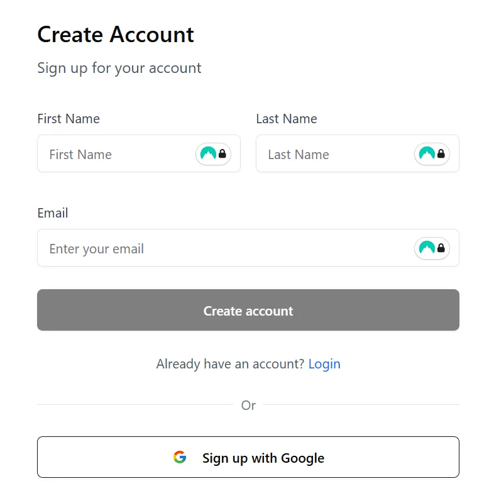Image resolution: width=494 pixels, height=491 pixels.
Task: Click the NordPass autofill icon in Last Name field
Action: [427, 153]
